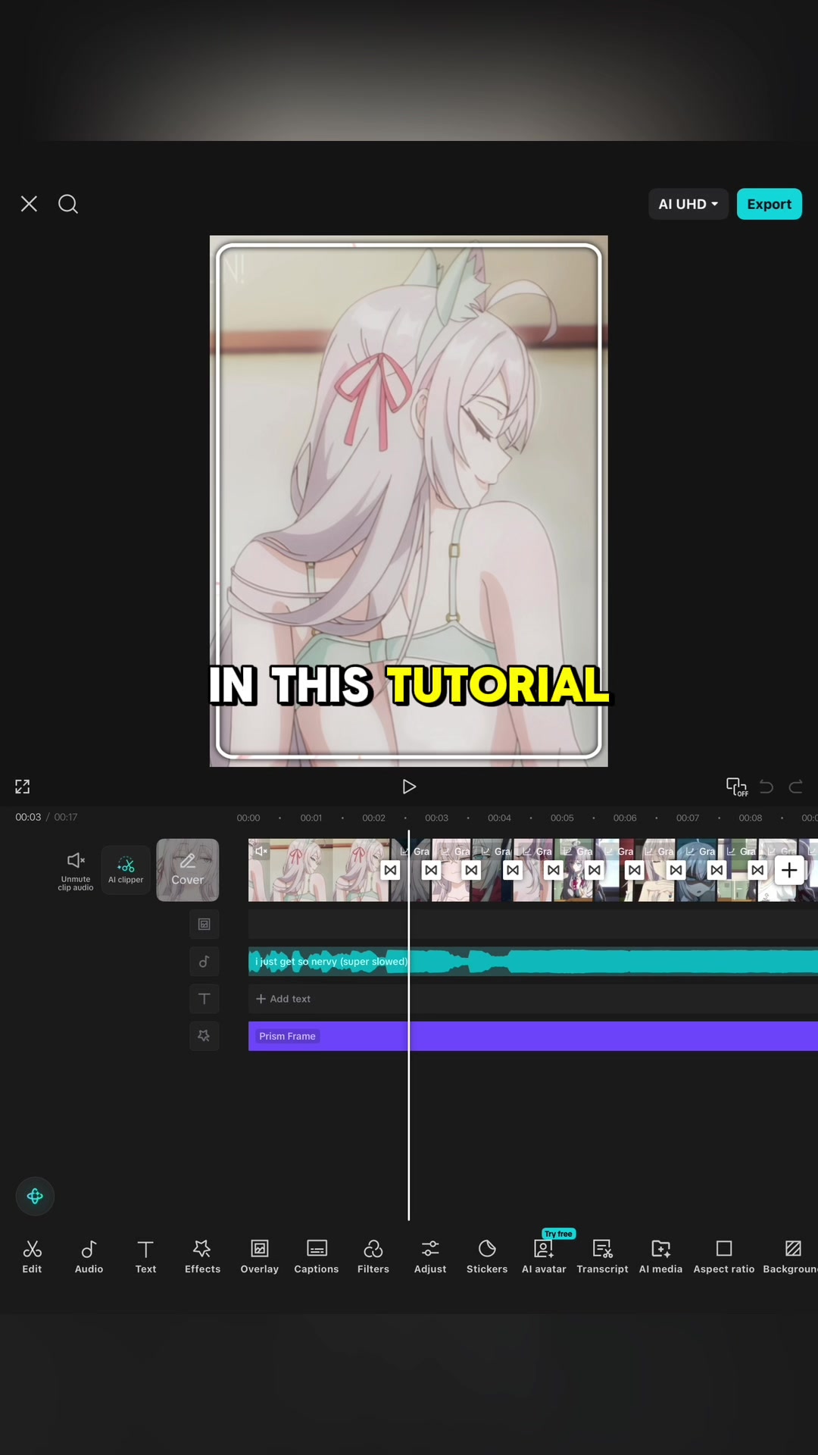Tap the mute icon on the first clip
The height and width of the screenshot is (1455, 818).
pos(261,851)
